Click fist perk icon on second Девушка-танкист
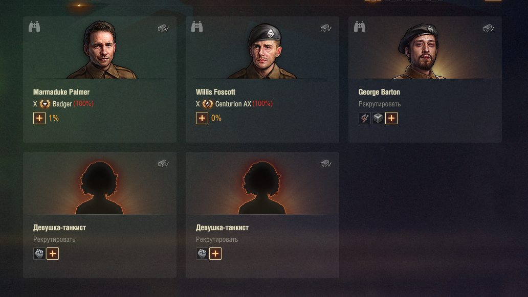Image resolution: width=528 pixels, height=297 pixels. [x=202, y=254]
